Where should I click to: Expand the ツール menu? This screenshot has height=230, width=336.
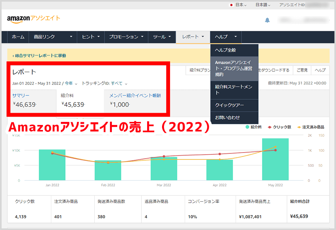pos(162,37)
